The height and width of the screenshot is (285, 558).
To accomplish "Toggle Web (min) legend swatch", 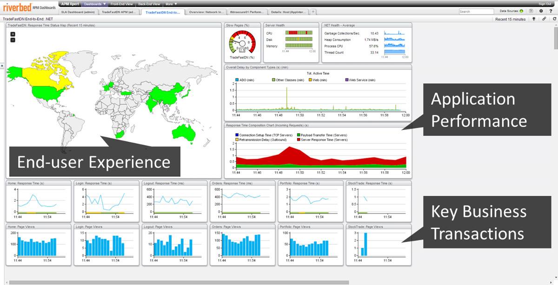I will [x=310, y=80].
